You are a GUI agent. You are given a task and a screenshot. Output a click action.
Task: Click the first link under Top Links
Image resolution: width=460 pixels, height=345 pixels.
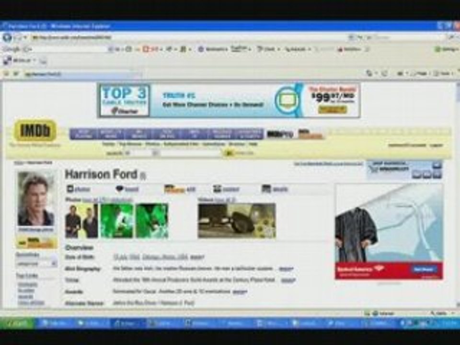tap(28, 285)
